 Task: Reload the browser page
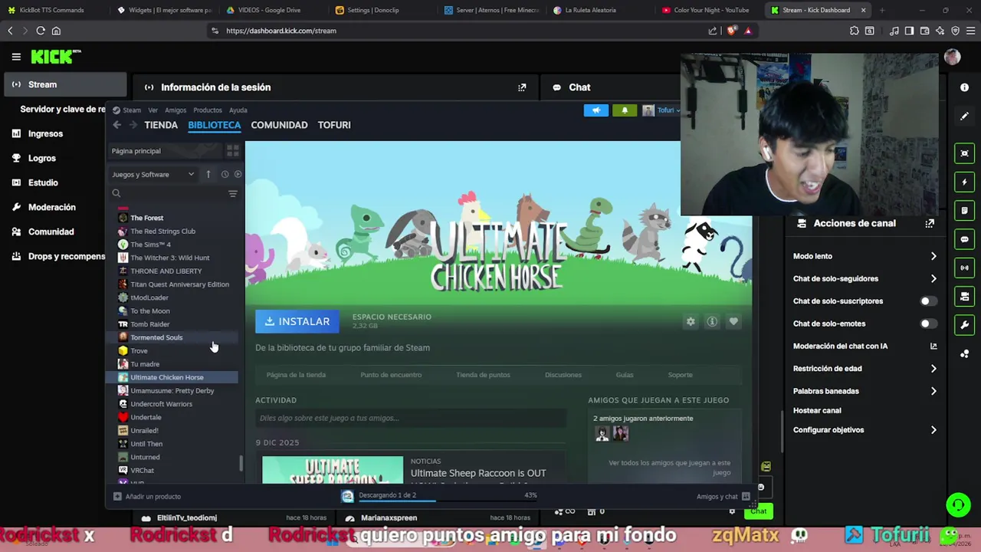click(x=41, y=31)
